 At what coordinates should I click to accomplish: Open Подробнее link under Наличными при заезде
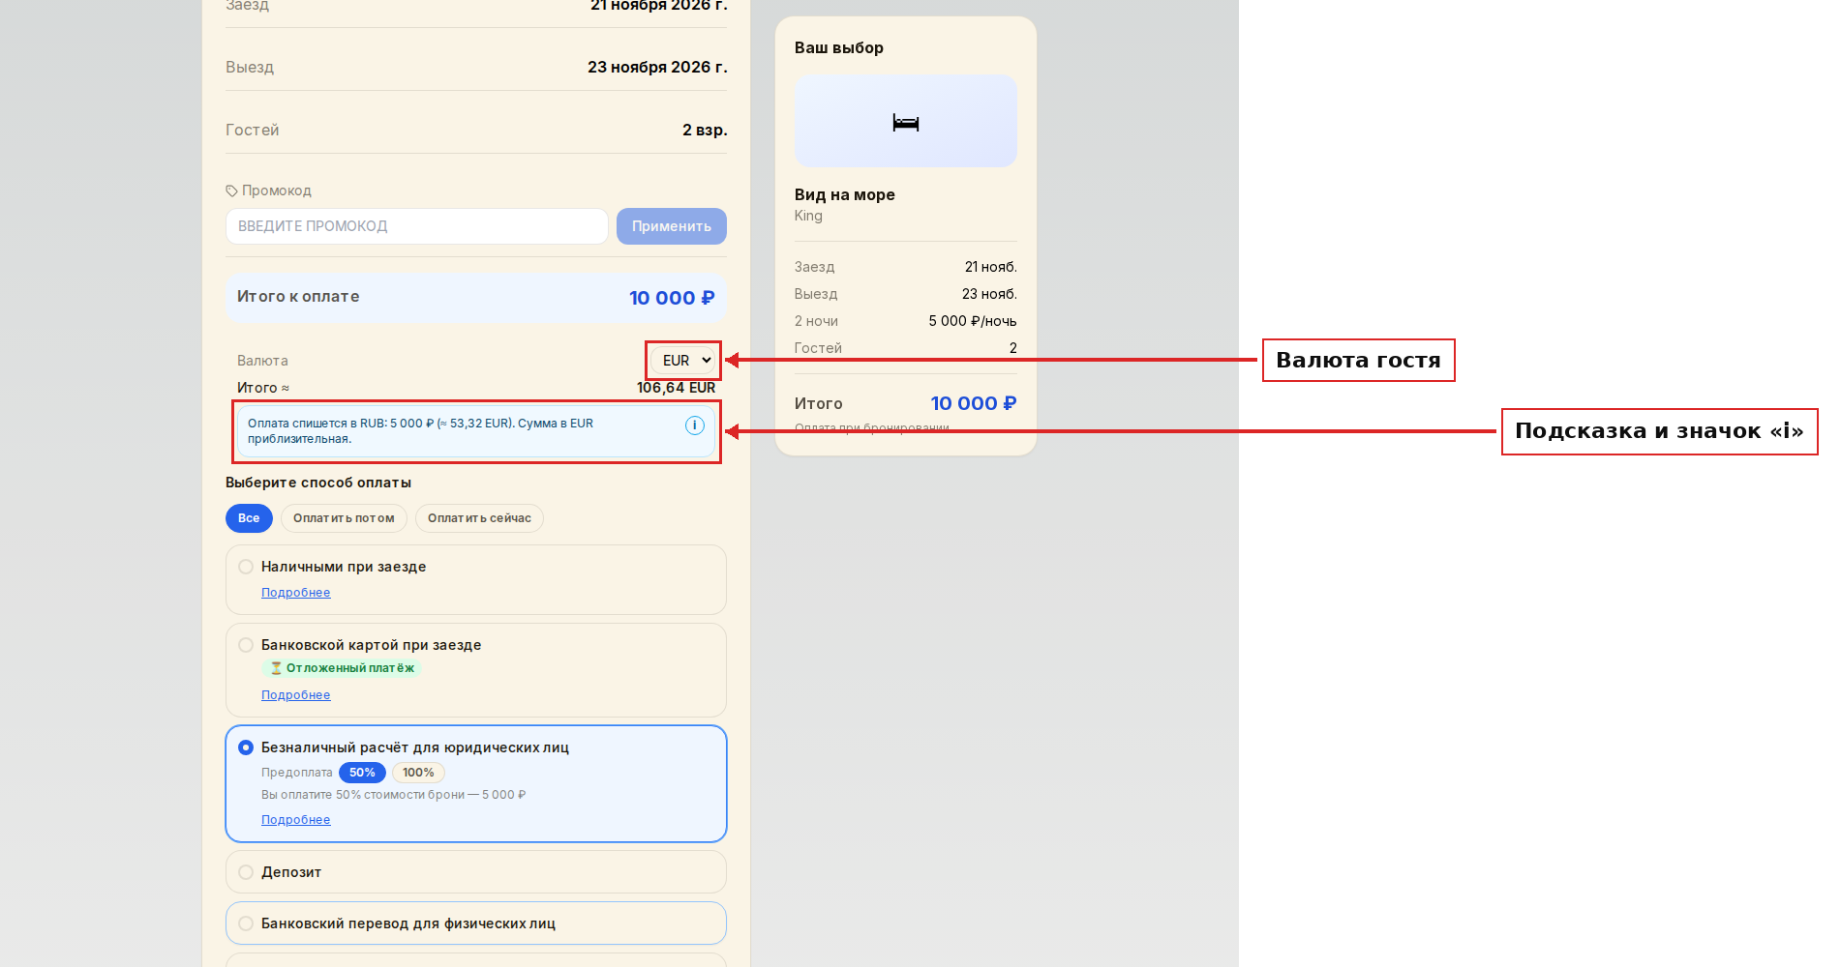click(x=295, y=593)
